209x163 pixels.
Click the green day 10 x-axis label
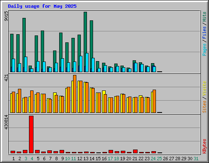[x=67, y=159]
